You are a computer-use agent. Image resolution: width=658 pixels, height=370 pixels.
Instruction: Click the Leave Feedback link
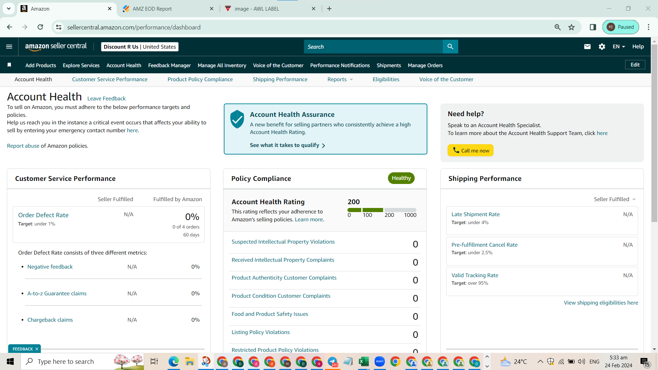107,99
